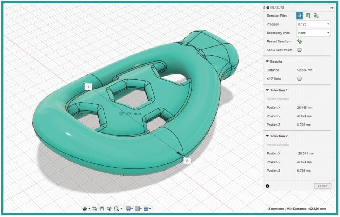The image size is (340, 217).
Task: Choose the body selection filter icon
Action: tap(308, 15)
